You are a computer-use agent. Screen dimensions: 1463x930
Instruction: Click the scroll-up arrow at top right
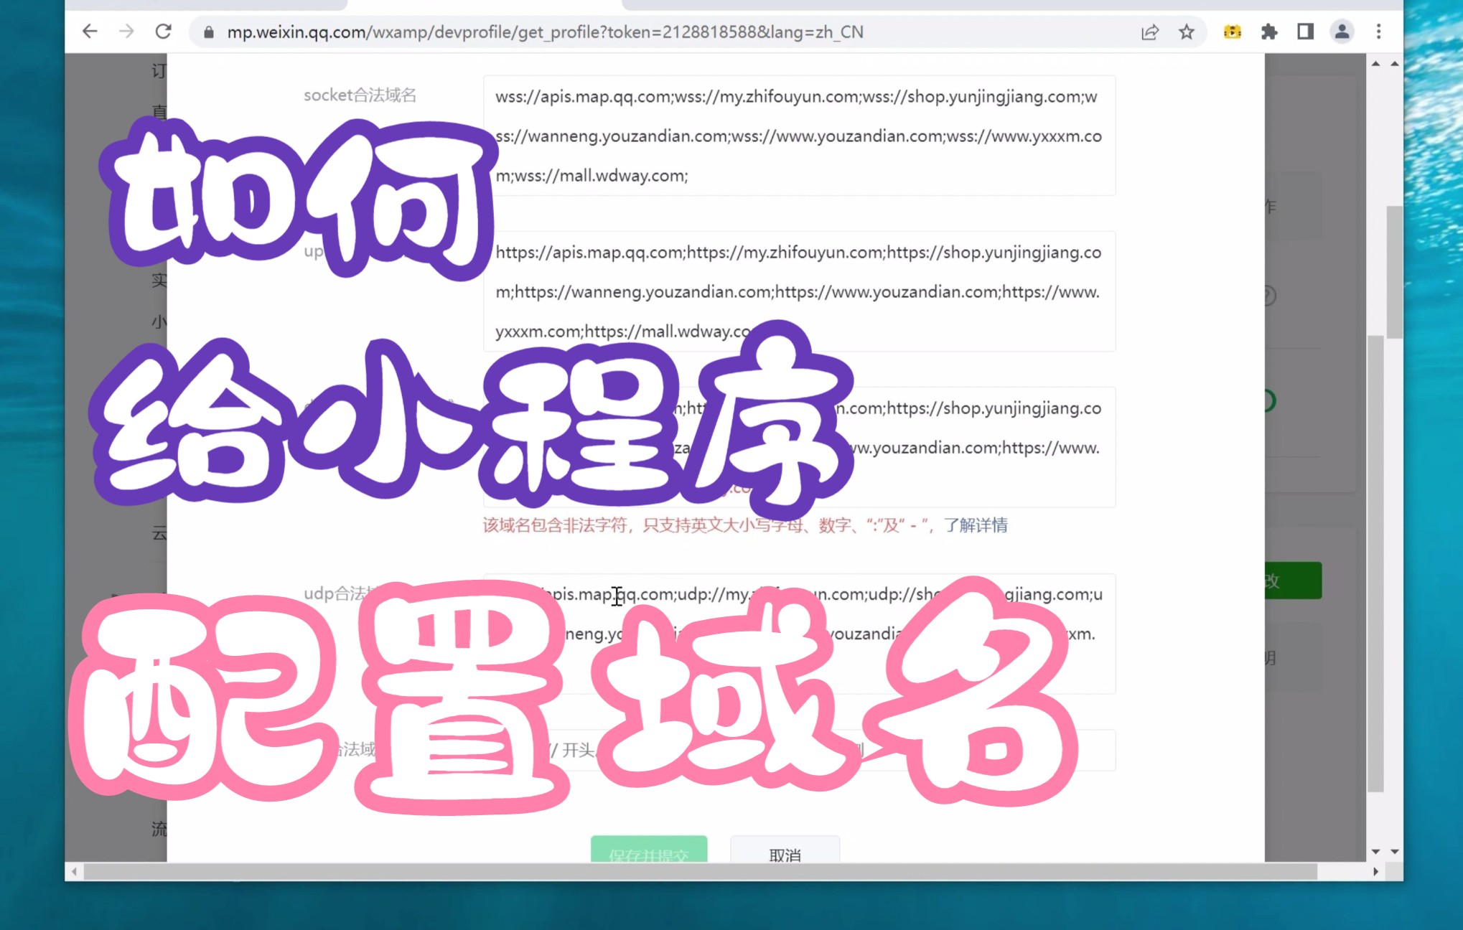(x=1394, y=64)
